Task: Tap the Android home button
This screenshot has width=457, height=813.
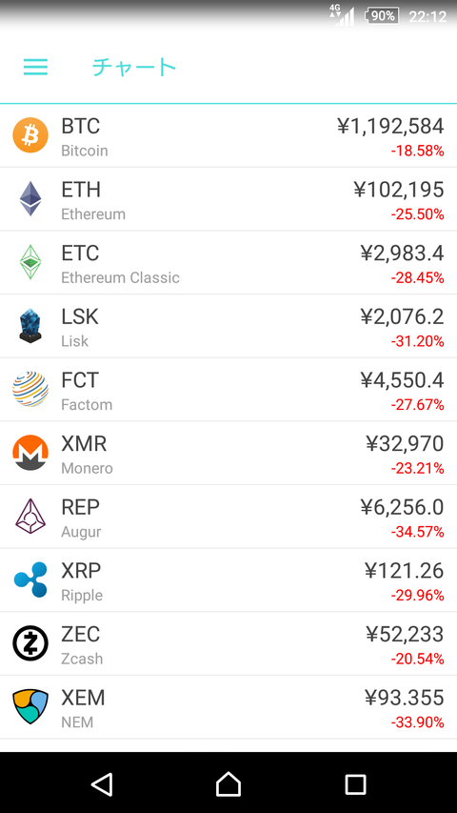Action: point(228,784)
